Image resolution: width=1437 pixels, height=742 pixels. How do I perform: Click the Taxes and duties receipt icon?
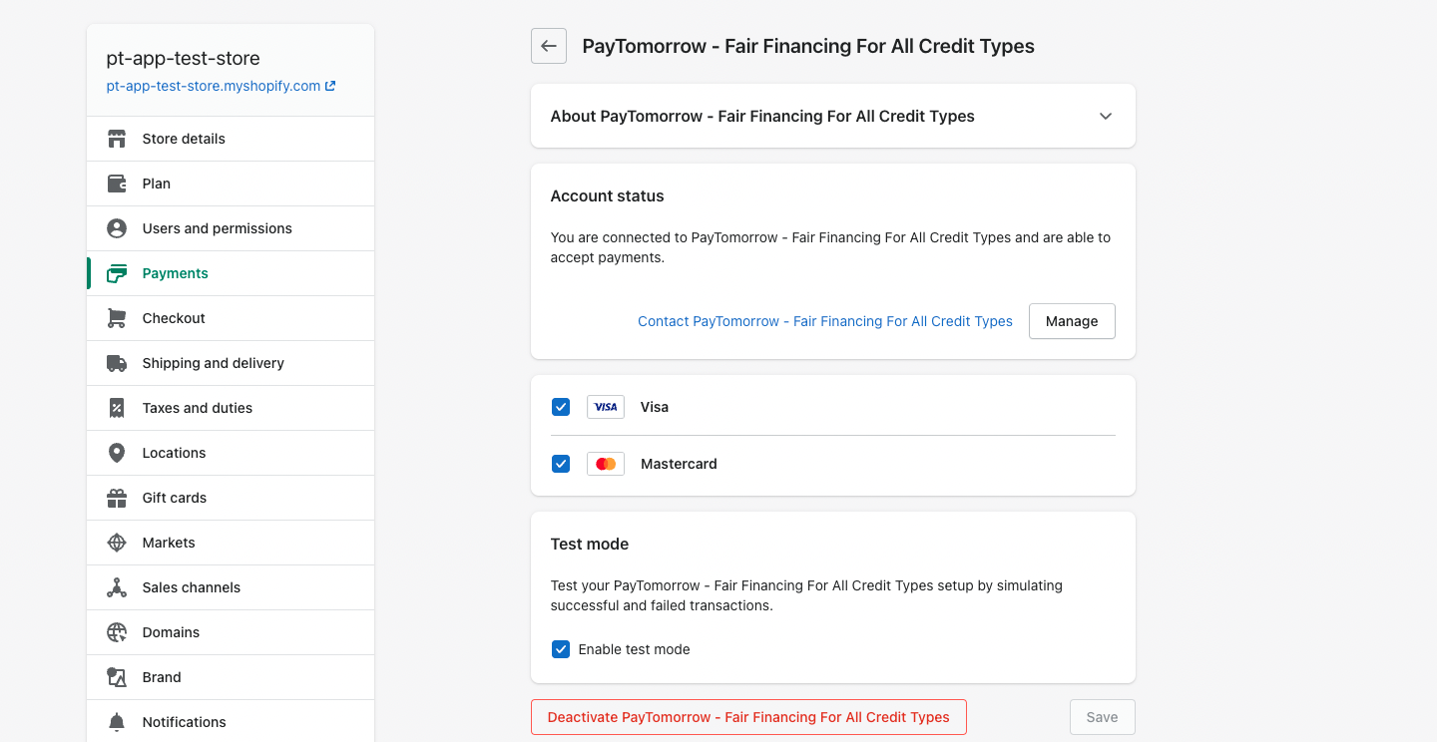pos(117,408)
